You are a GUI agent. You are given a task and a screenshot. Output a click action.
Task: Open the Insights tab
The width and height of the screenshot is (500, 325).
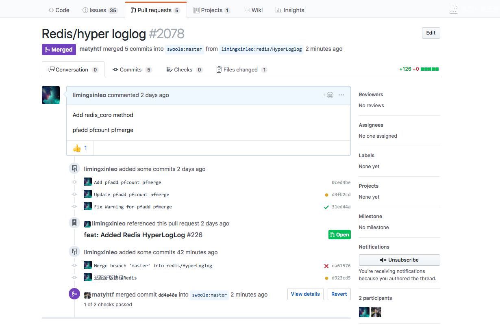click(x=290, y=10)
